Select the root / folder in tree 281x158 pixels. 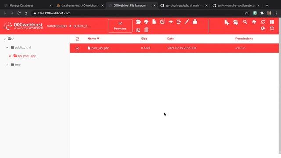tap(11, 39)
